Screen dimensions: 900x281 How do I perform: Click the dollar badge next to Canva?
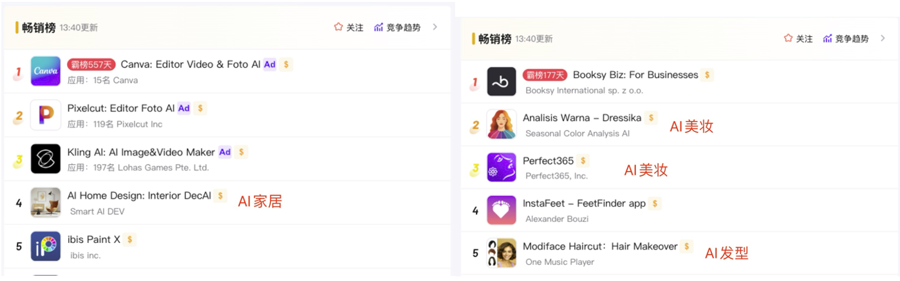(286, 64)
